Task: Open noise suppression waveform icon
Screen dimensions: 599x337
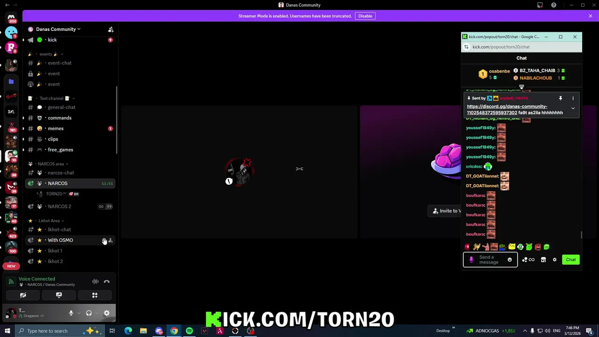Action: point(95,282)
